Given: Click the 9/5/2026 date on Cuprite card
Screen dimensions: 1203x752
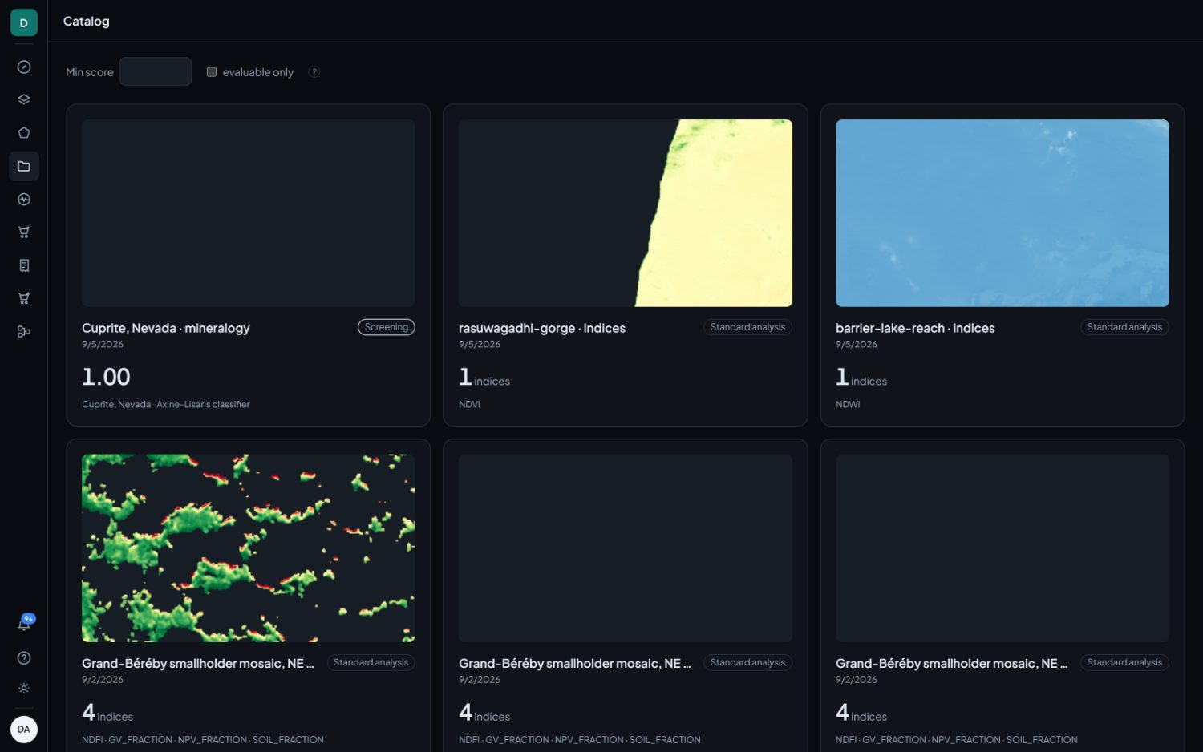Looking at the screenshot, I should (x=103, y=345).
